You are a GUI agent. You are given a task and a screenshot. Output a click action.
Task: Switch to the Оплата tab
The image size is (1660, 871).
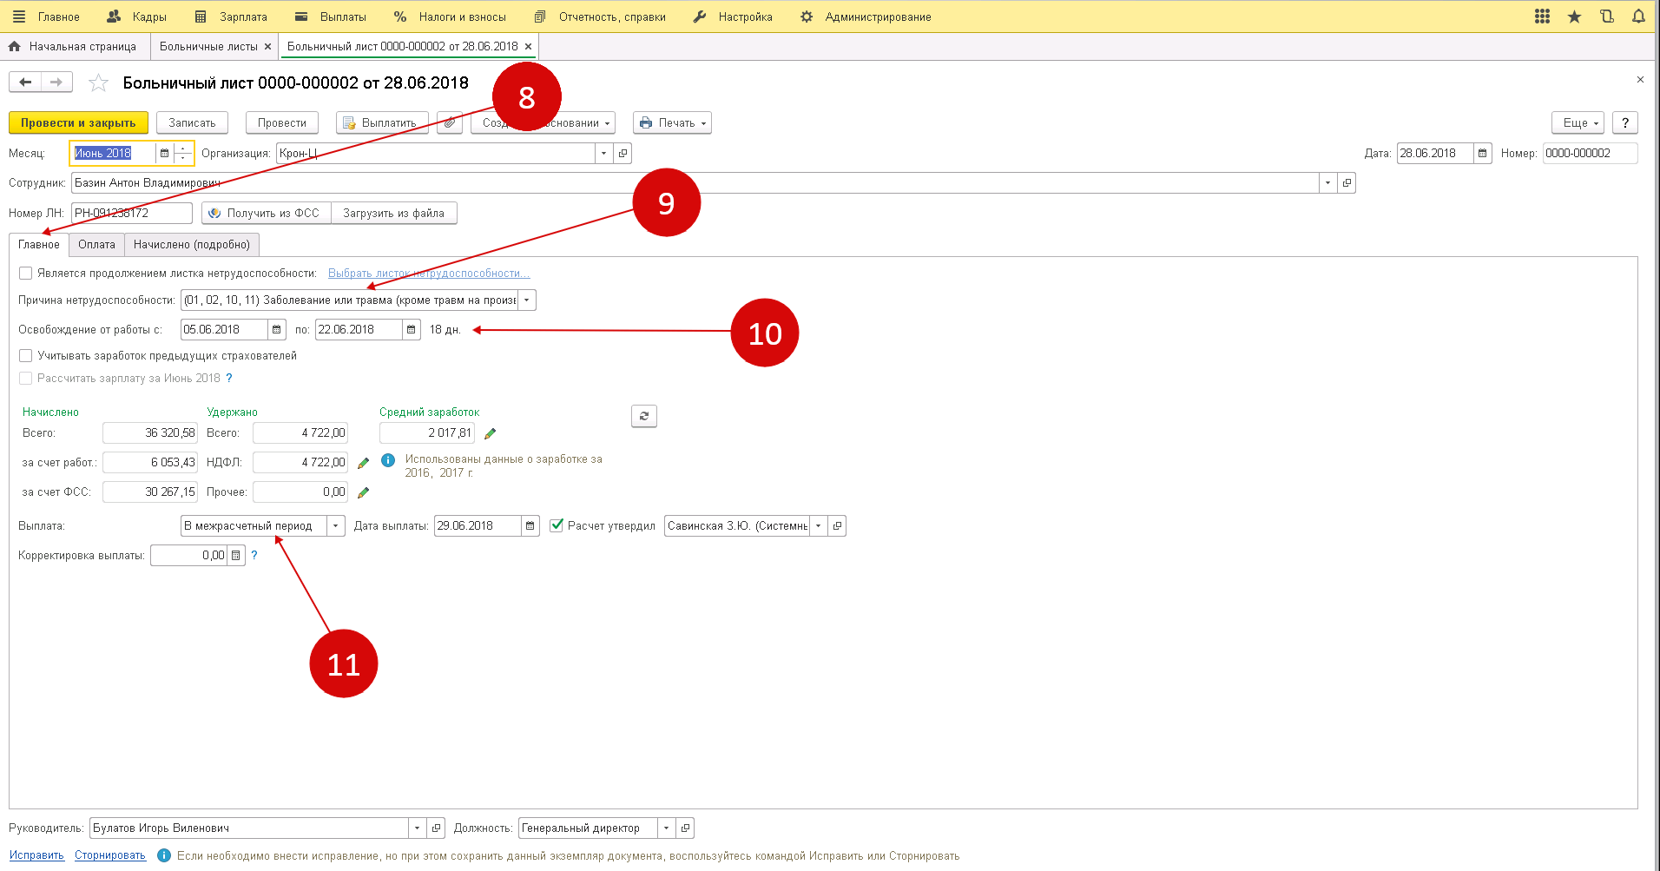(96, 245)
